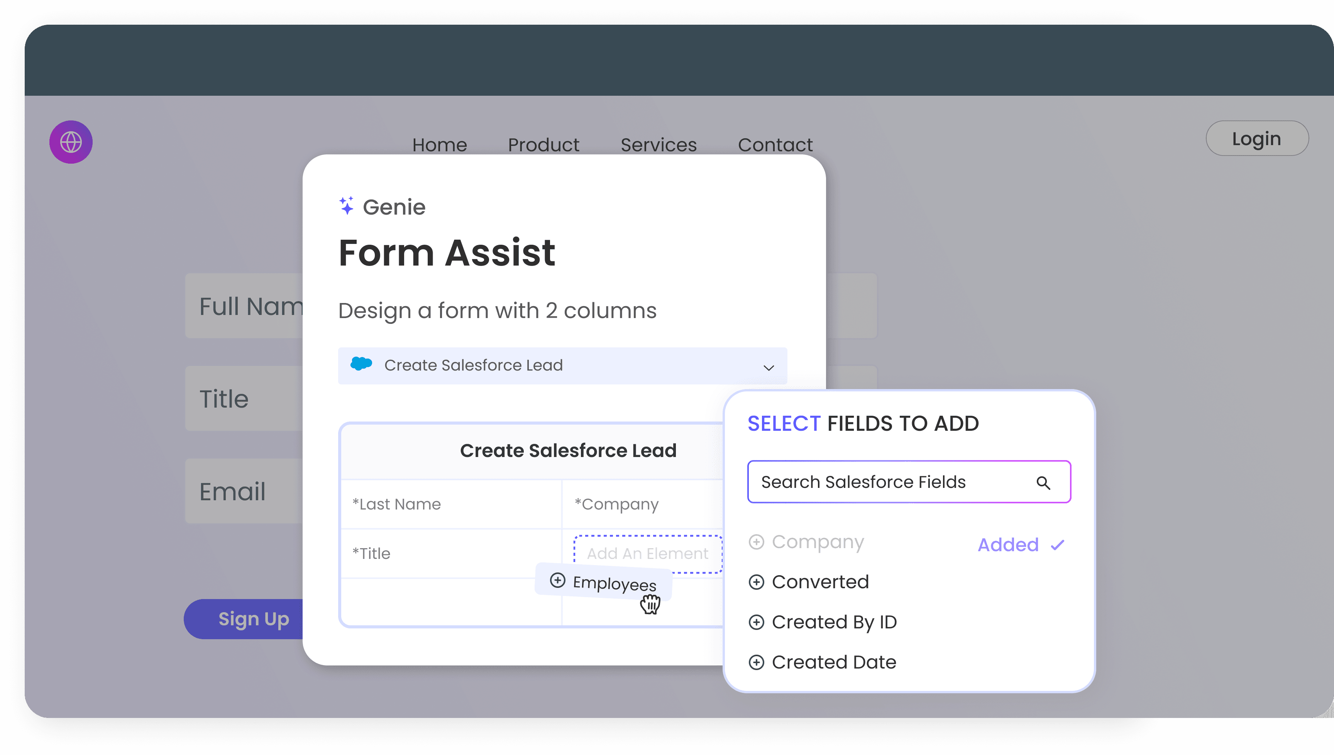Open the Contact menu item
Image resolution: width=1334 pixels, height=755 pixels.
[775, 145]
